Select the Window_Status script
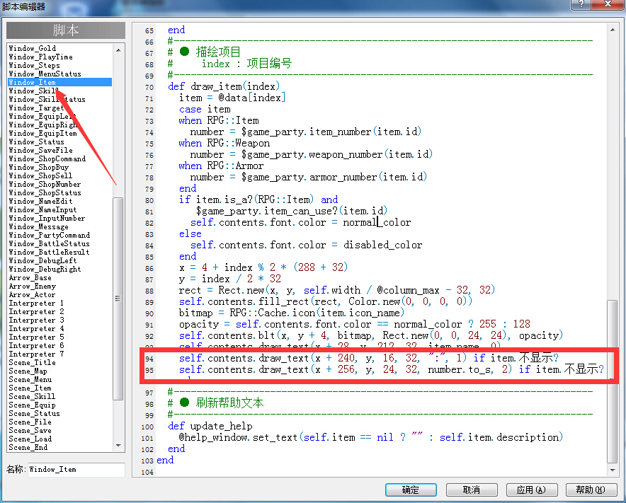Viewport: 626px width, 503px height. click(x=36, y=141)
